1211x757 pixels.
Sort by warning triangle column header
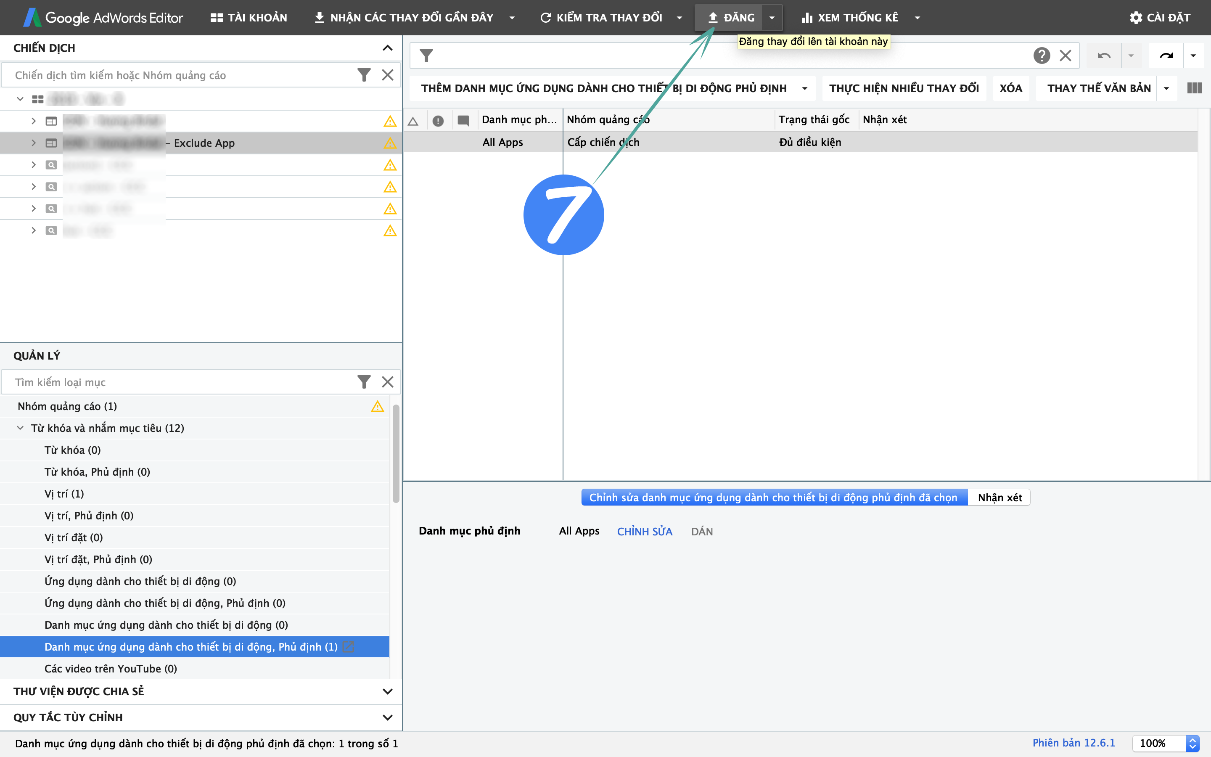click(x=413, y=121)
